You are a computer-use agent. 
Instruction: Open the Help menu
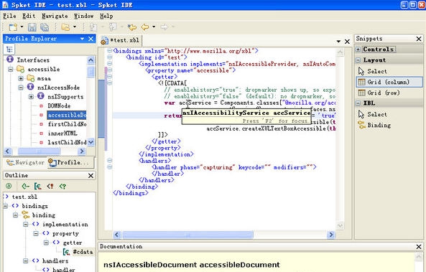click(x=106, y=16)
